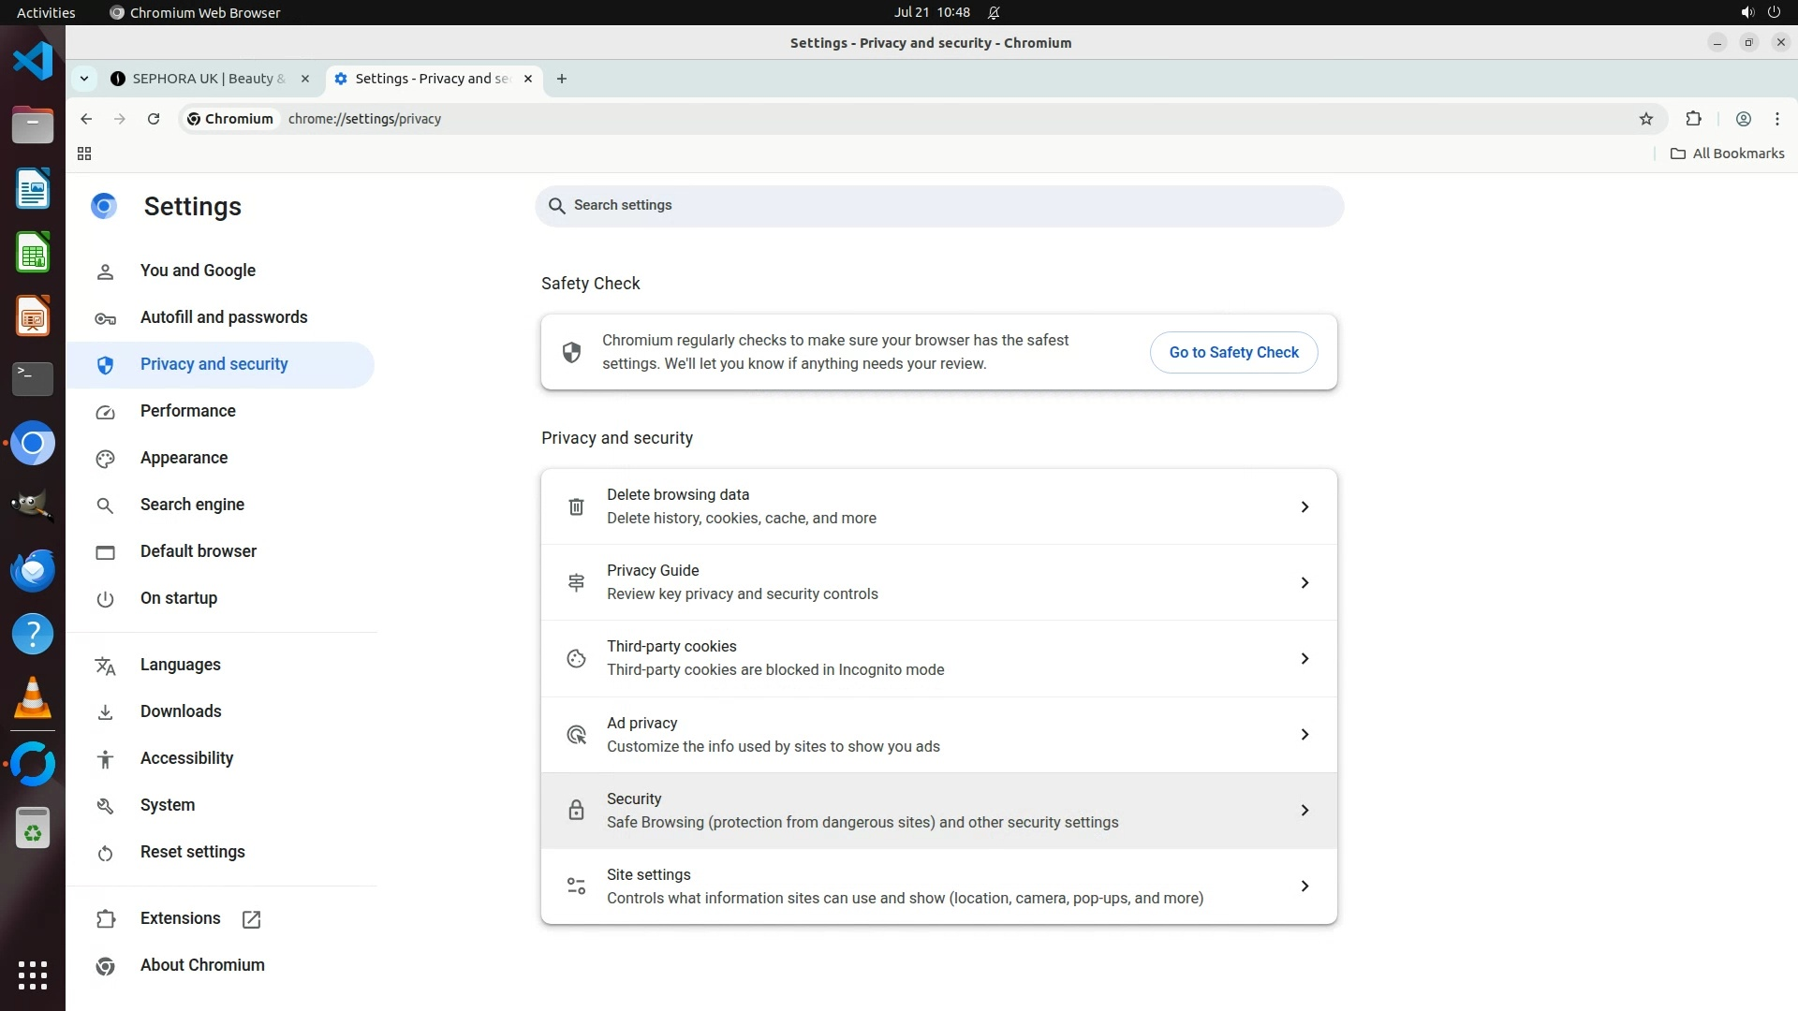
Task: Open the Extensions puzzle-piece toolbar icon
Action: click(1693, 119)
